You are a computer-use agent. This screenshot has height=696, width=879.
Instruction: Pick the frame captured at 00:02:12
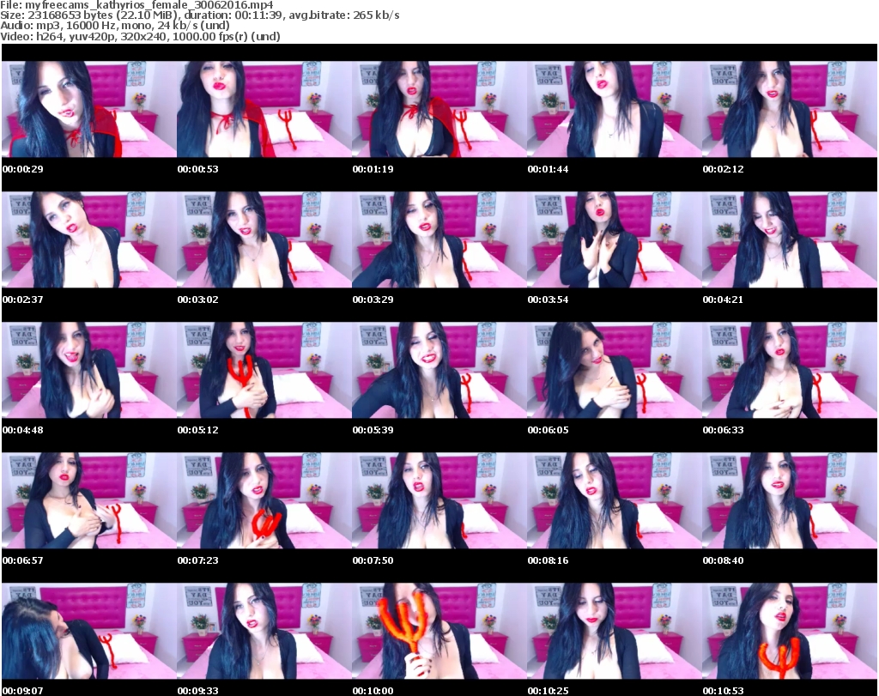pyautogui.click(x=790, y=109)
